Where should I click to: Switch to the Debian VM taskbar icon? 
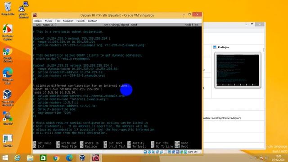95,158
